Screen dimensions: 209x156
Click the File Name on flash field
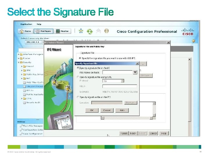[x=118, y=72]
